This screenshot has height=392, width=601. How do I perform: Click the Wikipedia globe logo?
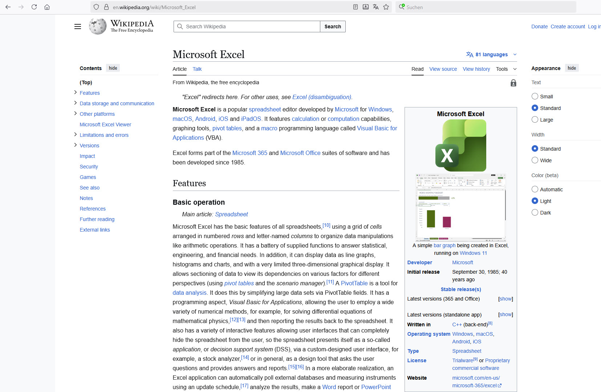98,26
